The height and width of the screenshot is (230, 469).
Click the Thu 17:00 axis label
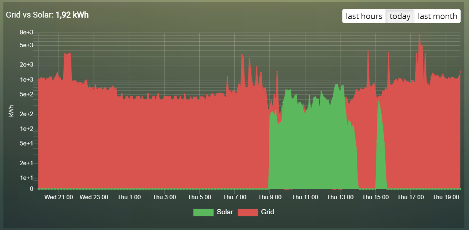[411, 197]
